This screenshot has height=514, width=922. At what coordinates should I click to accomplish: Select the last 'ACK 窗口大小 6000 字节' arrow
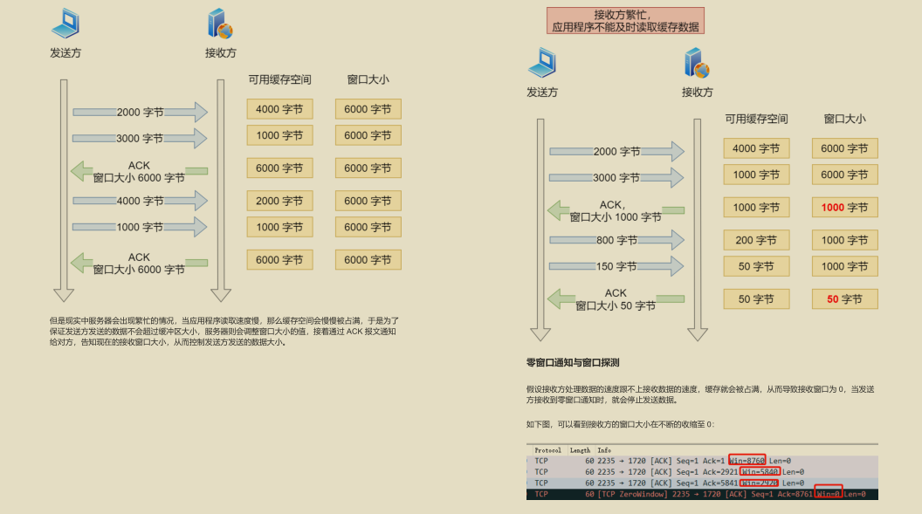tap(140, 264)
